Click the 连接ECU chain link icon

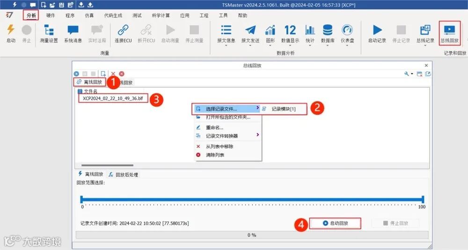point(123,30)
